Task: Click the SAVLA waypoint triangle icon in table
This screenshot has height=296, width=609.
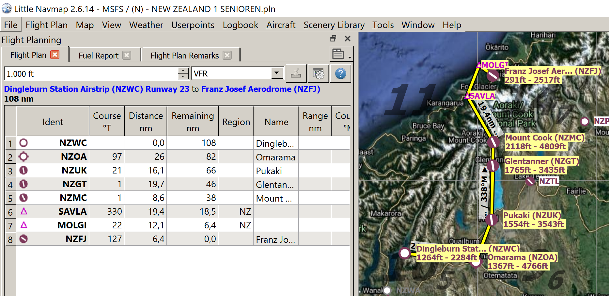Action: [24, 211]
